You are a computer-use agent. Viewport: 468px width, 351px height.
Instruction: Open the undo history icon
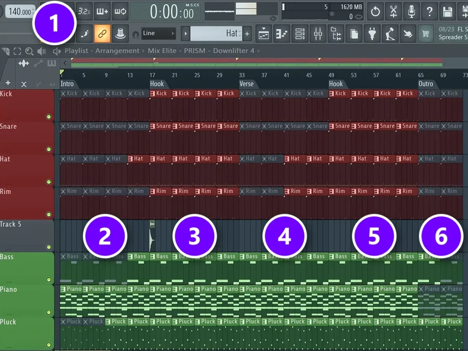click(375, 11)
